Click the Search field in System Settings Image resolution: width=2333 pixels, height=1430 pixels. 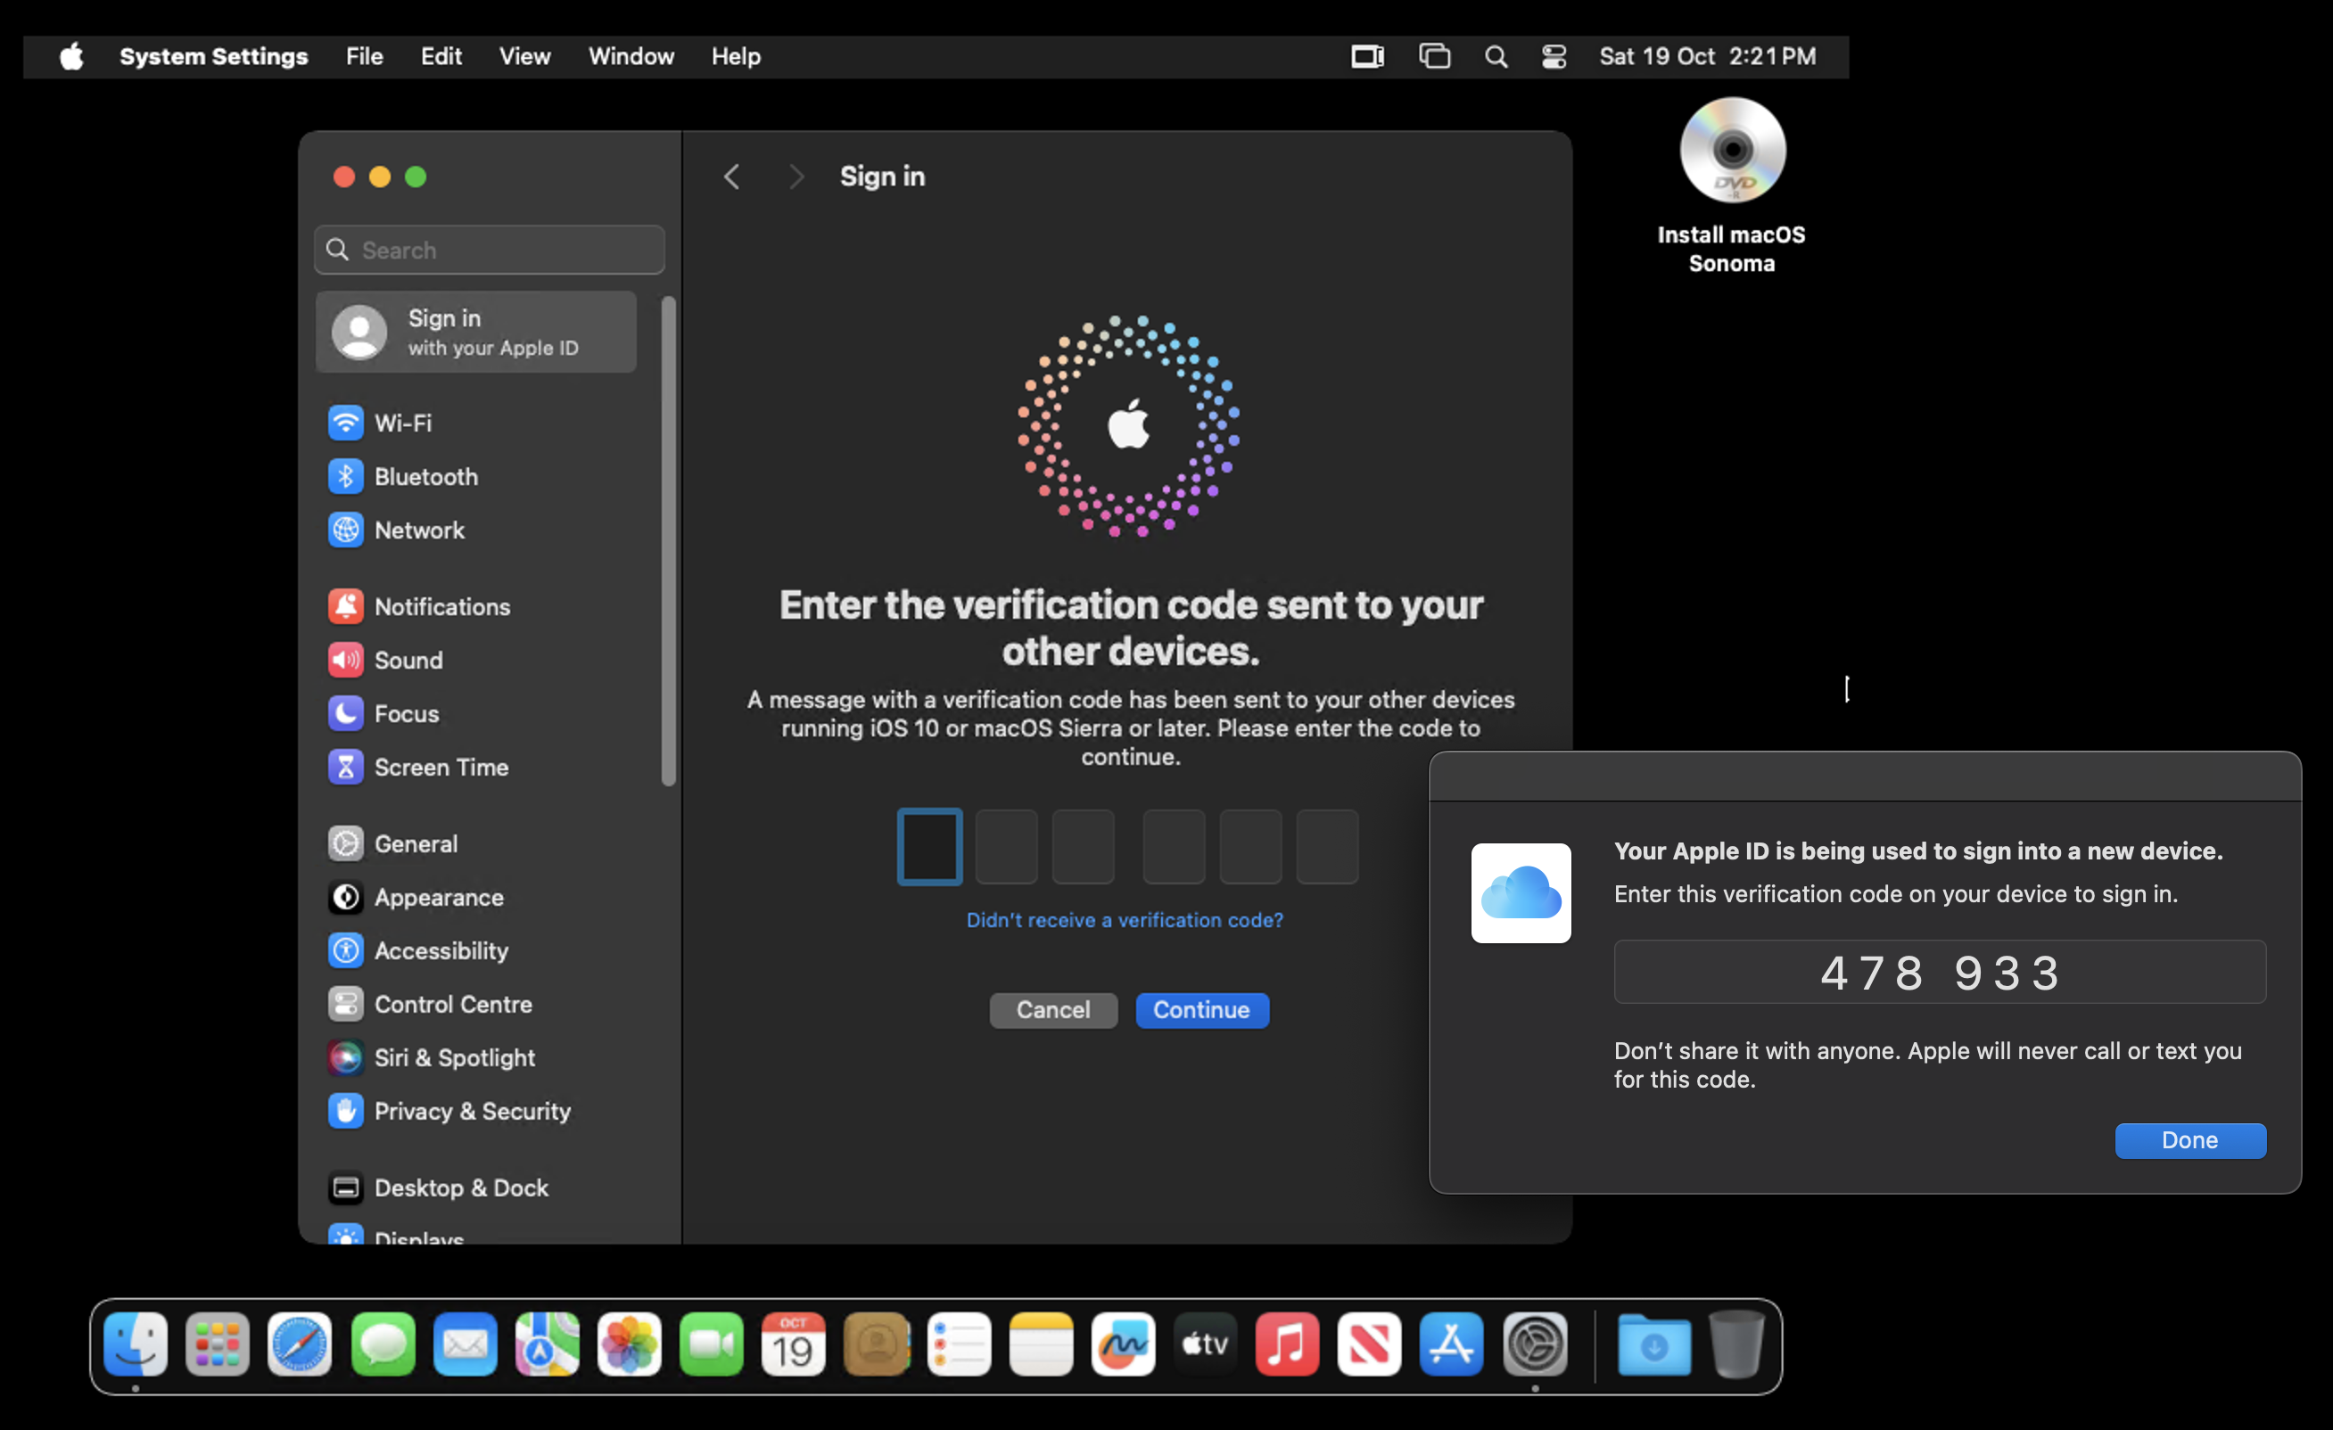[x=489, y=249]
